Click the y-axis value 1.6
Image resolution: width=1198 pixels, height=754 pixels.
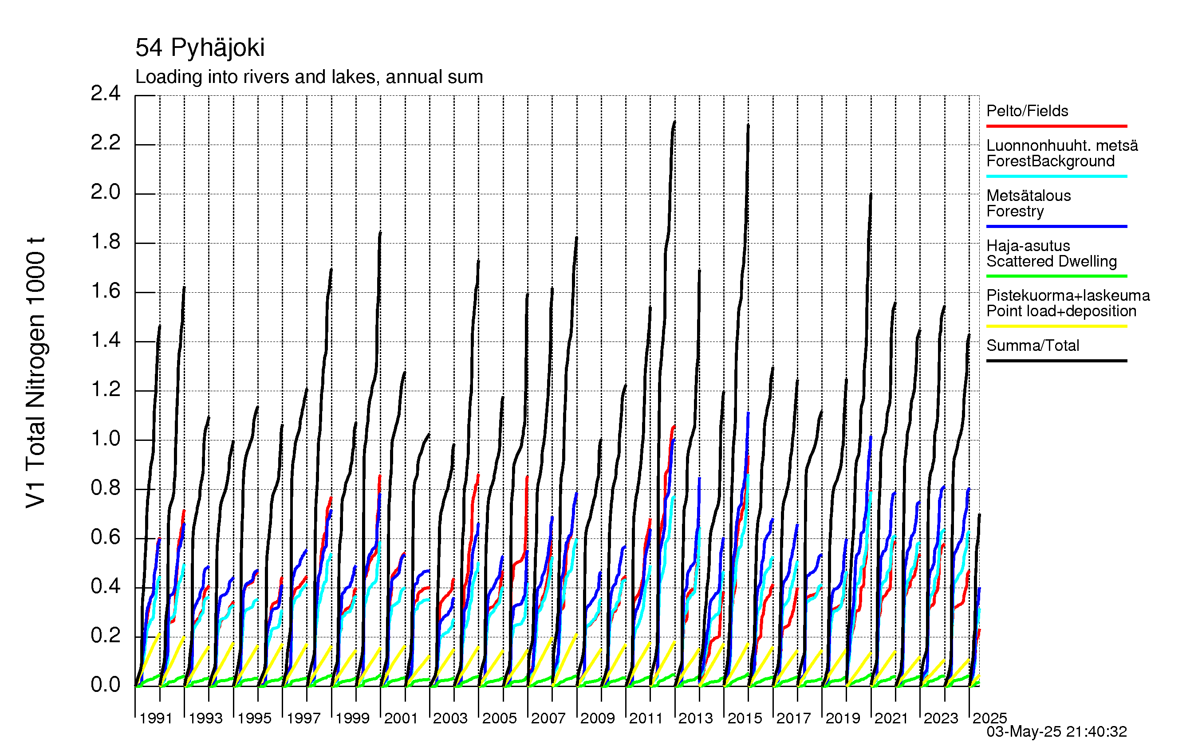point(106,291)
